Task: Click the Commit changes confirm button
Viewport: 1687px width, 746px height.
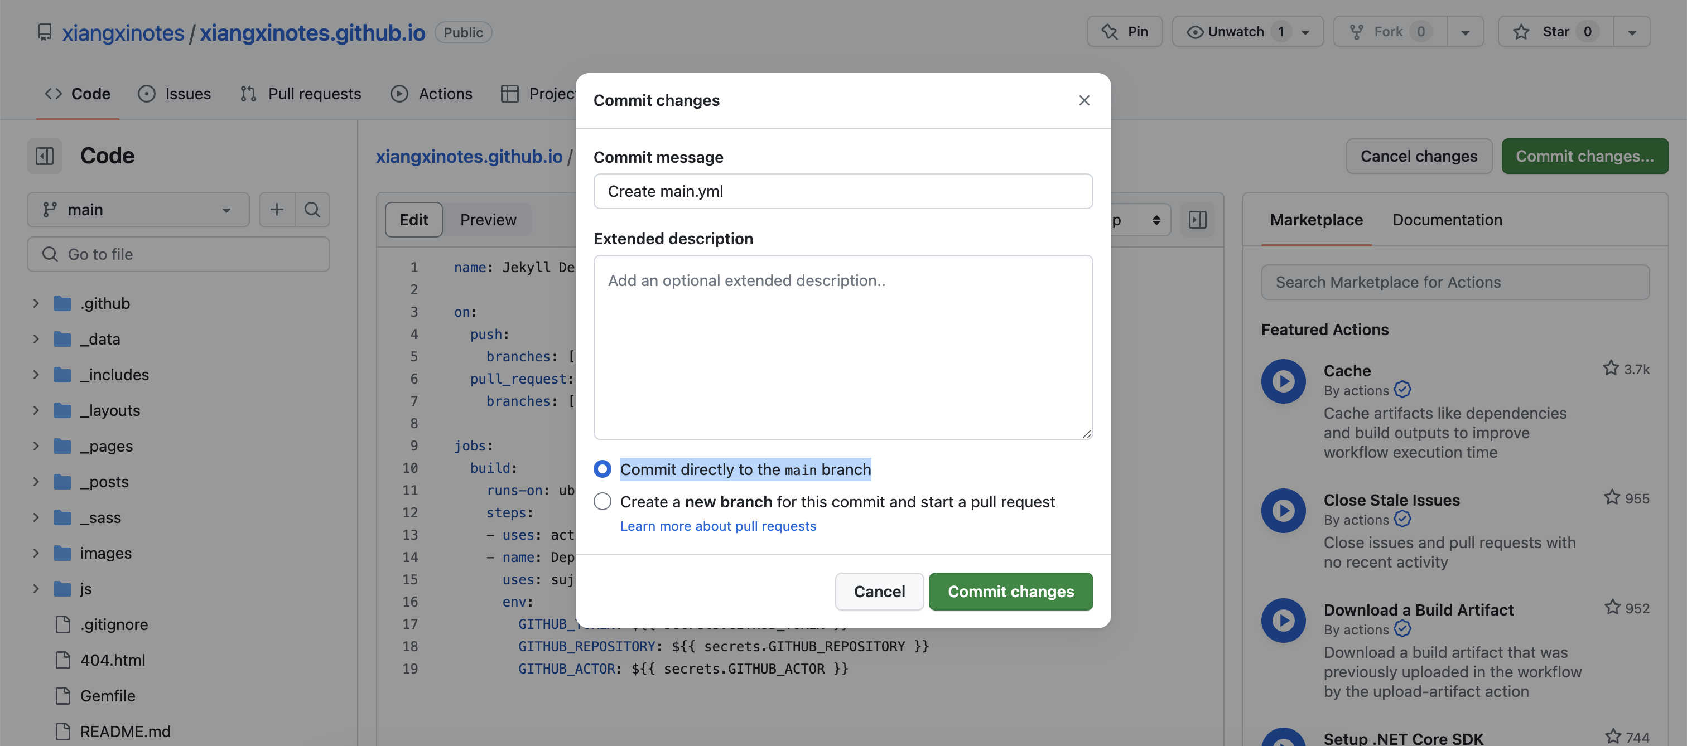Action: [1010, 591]
